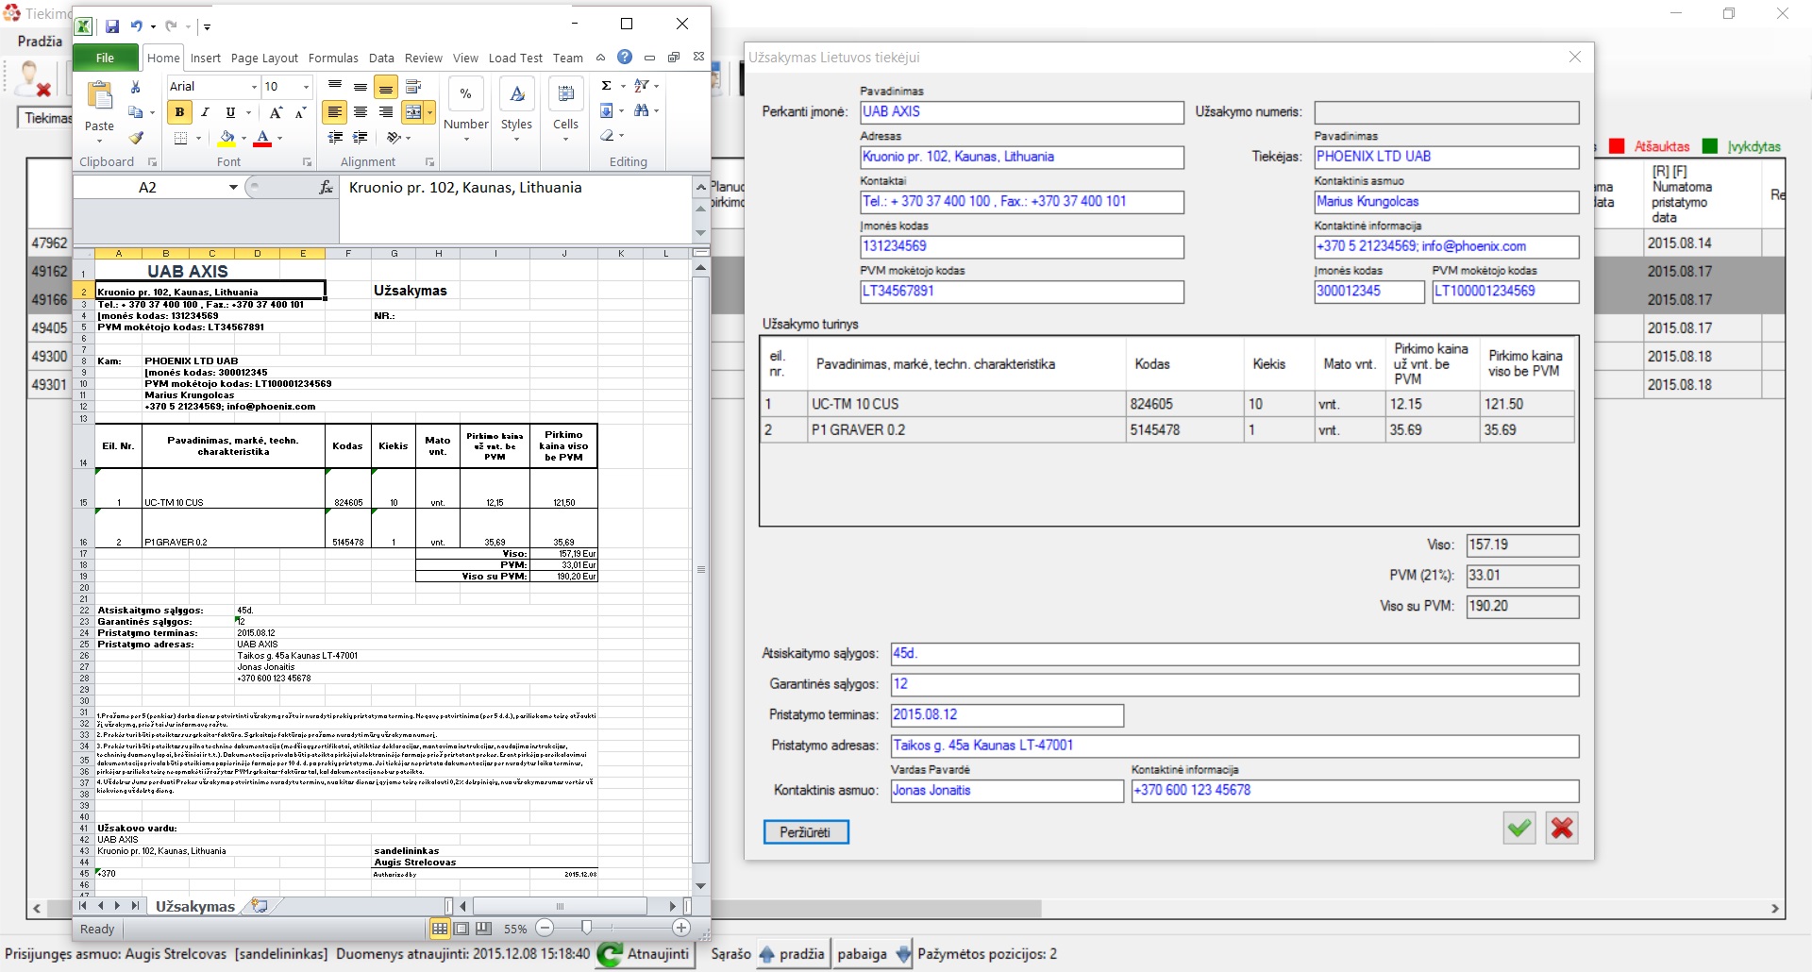The image size is (1812, 972).
Task: Minimize the ribbon with the caret icon
Action: 601,58
